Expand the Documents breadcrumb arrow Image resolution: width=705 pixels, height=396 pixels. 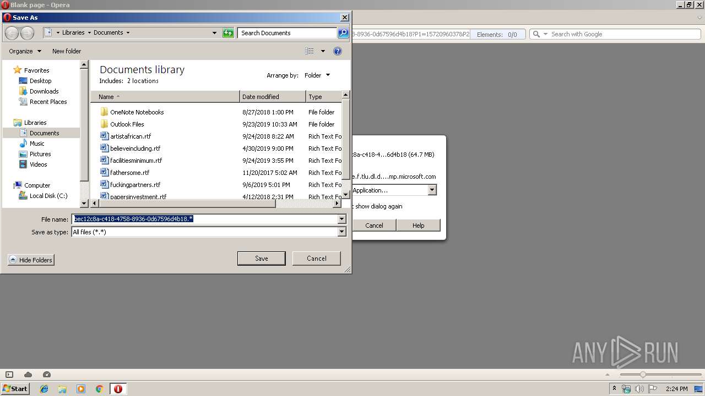click(128, 33)
